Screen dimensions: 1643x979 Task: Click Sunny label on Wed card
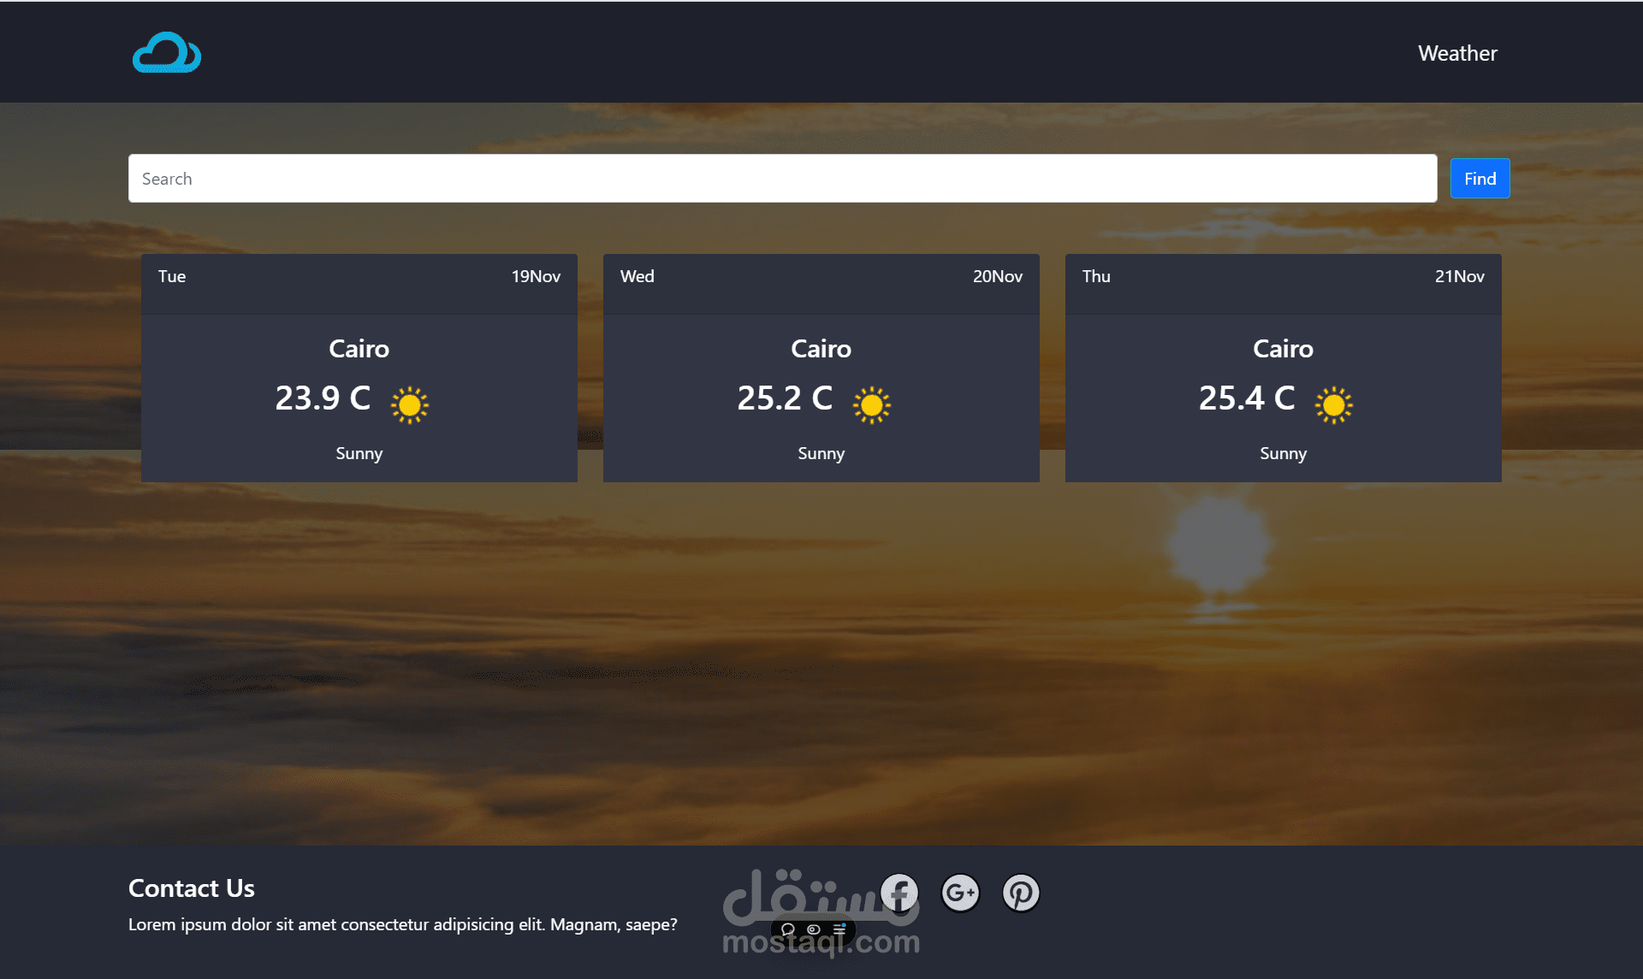821,454
